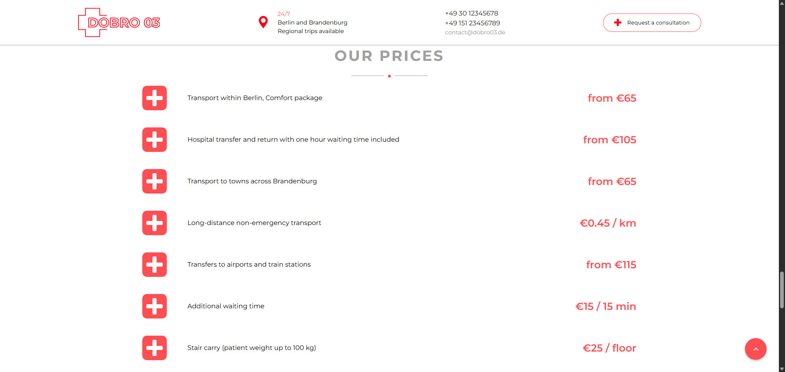Call the +49 30 12345678 number
785x372 pixels.
pos(471,13)
